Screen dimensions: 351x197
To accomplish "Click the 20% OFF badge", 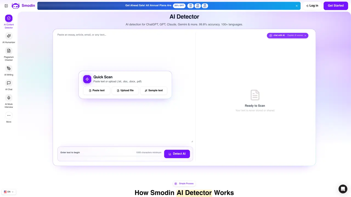I will point(179,5).
